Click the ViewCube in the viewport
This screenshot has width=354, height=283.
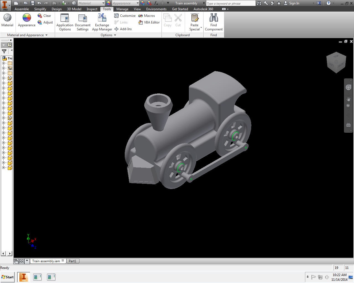coord(336,62)
